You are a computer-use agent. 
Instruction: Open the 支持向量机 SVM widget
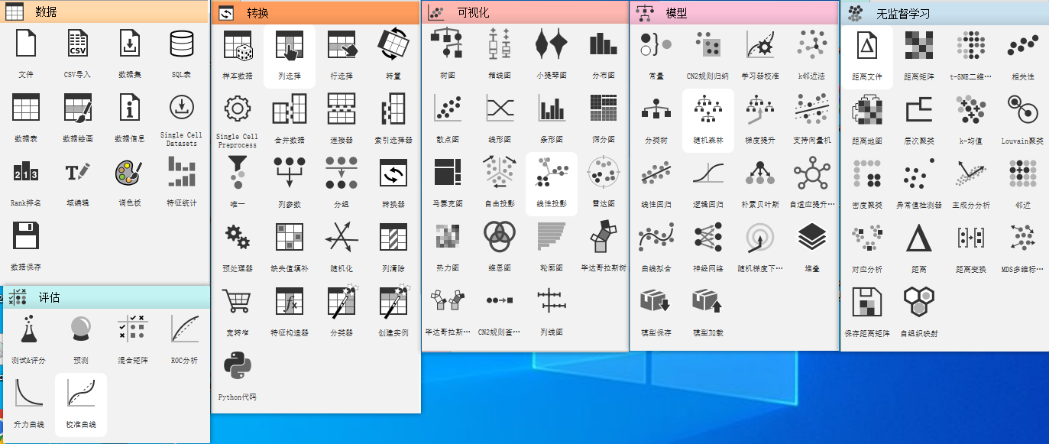click(x=812, y=109)
